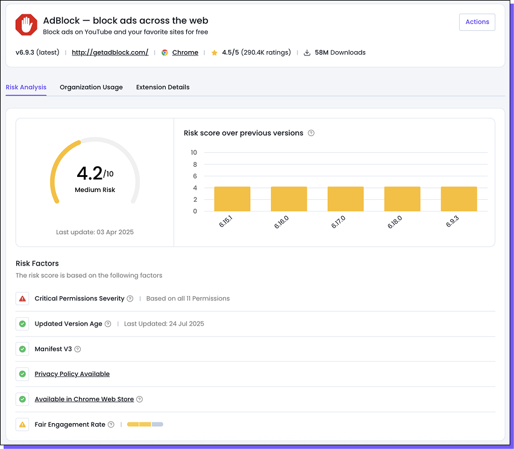Click 'Based on all 11 Permissions' text

click(188, 299)
